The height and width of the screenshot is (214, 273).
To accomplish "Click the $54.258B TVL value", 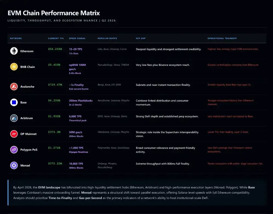I will pyautogui.click(x=55, y=49).
